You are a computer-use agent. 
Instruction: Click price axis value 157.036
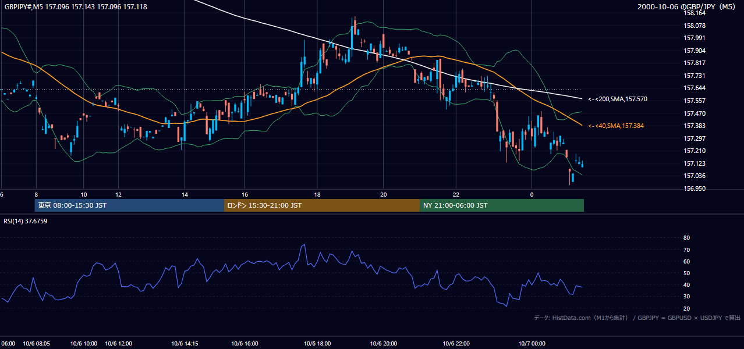(x=694, y=176)
